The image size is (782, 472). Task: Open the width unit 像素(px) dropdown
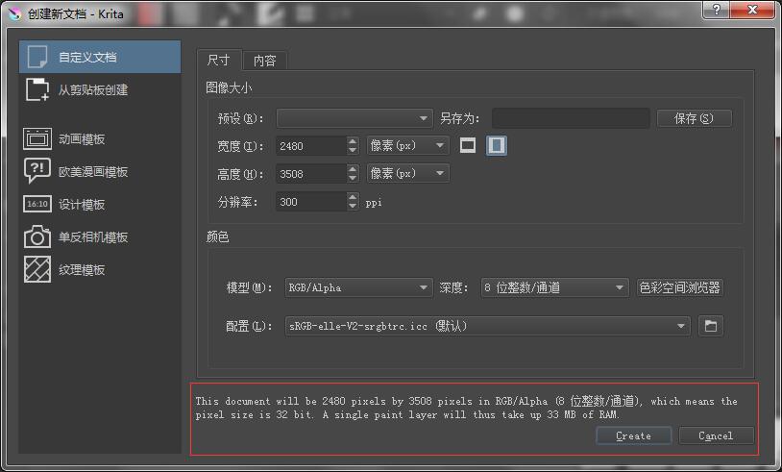pos(407,146)
